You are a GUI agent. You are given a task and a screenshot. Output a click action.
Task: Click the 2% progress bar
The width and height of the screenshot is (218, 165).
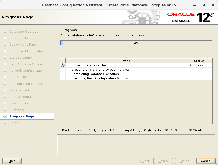[136, 43]
